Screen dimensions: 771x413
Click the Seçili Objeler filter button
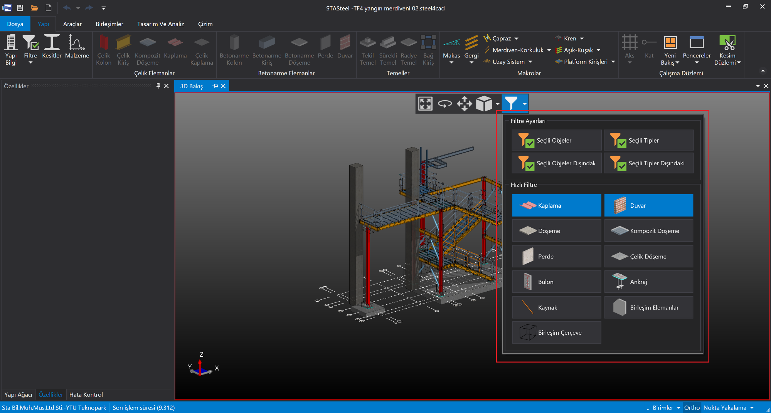click(x=556, y=140)
